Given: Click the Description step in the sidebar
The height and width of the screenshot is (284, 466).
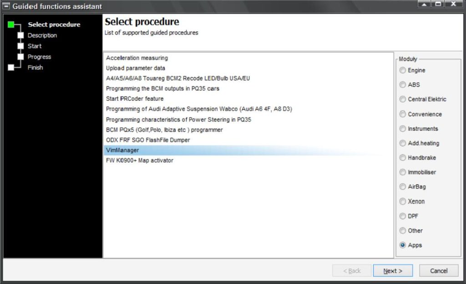Looking at the screenshot, I should (42, 35).
